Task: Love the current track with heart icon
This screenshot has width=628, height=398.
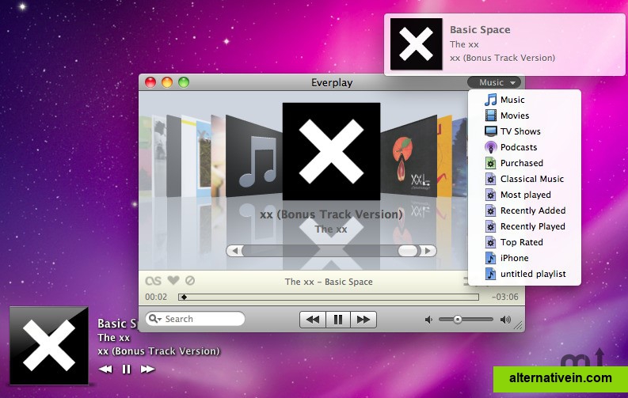Action: pos(173,280)
